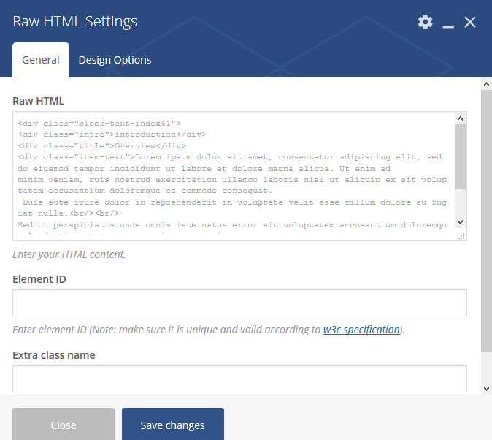Click the settings panel vertical scrollbar thumb
The image size is (492, 440).
click(x=486, y=221)
